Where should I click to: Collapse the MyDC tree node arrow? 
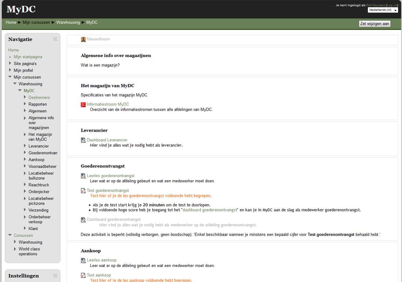(x=20, y=90)
